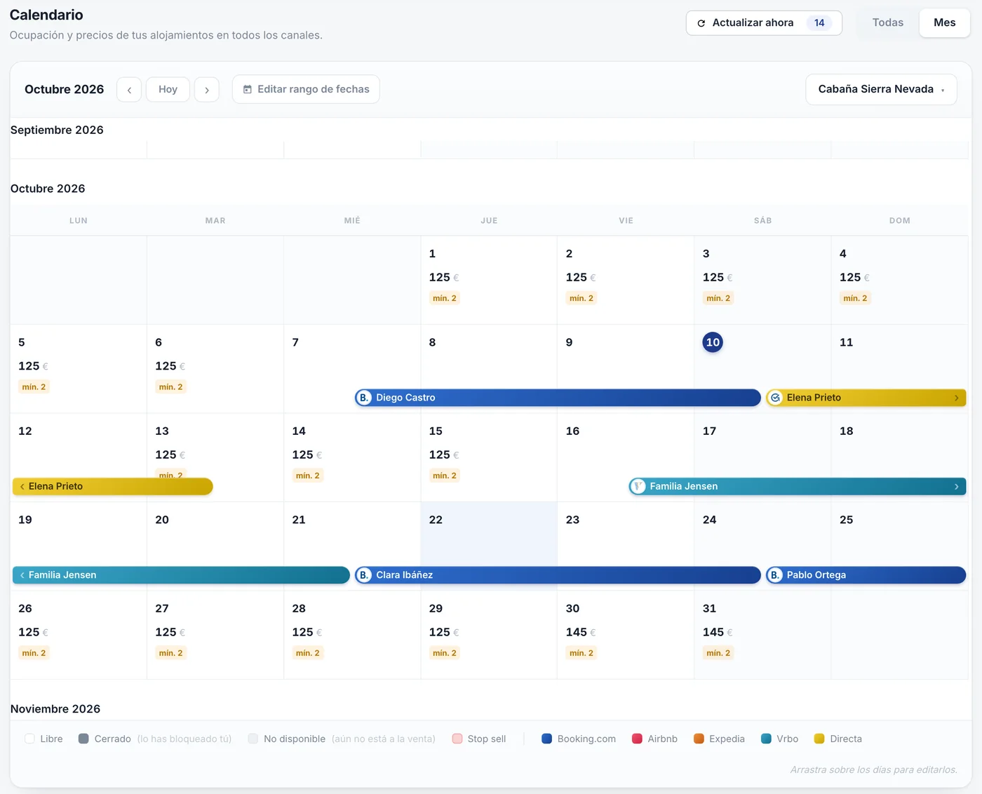Click the direct-booking icon on Elena Prieto's bar starting day 11
This screenshot has width=982, height=794.
click(775, 398)
